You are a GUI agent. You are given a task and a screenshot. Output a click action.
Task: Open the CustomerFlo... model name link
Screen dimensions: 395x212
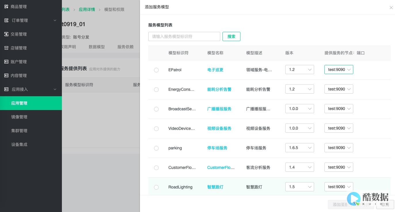[x=221, y=167]
